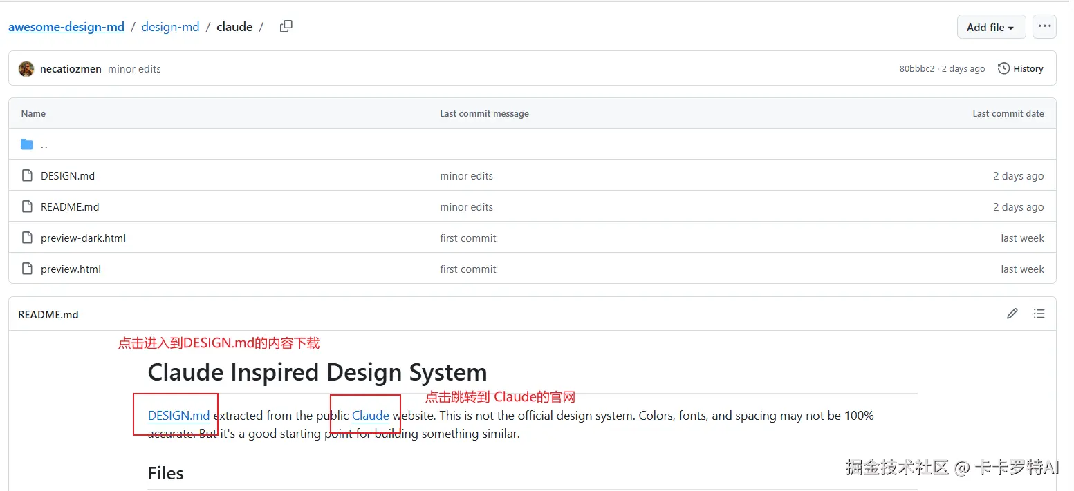This screenshot has width=1074, height=491.
Task: Click the 'Files' section heading
Action: [166, 473]
